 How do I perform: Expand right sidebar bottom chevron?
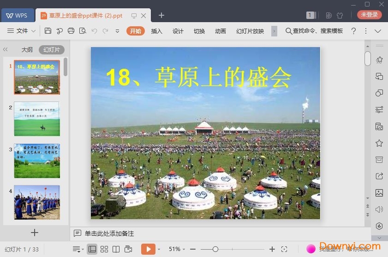[x=380, y=238]
